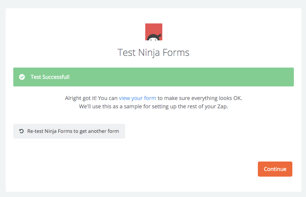Click the ninja face in the logo

pos(154,37)
